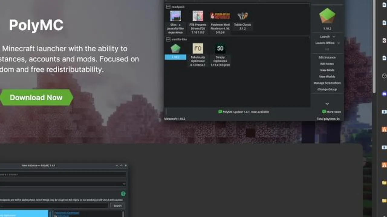Image resolution: width=387 pixels, height=217 pixels.
Task: Click Search button in New Instance dialog
Action: [x=118, y=206]
